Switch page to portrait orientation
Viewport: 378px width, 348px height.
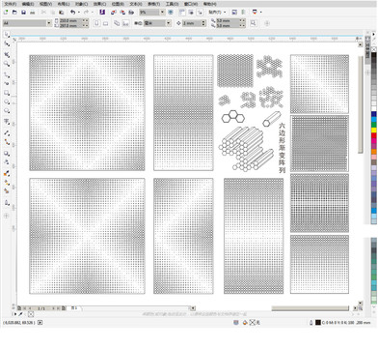96,23
